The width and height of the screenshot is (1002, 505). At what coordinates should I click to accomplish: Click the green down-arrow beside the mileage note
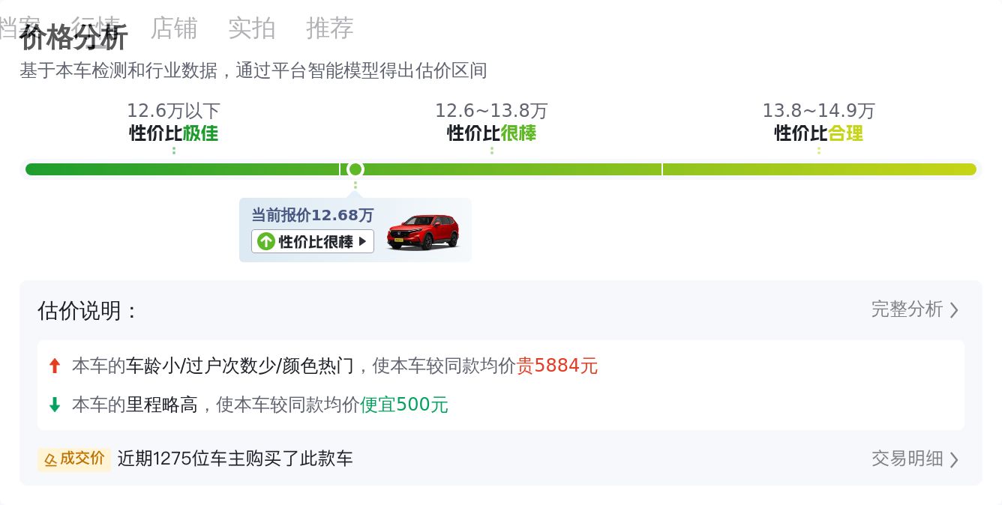(54, 405)
